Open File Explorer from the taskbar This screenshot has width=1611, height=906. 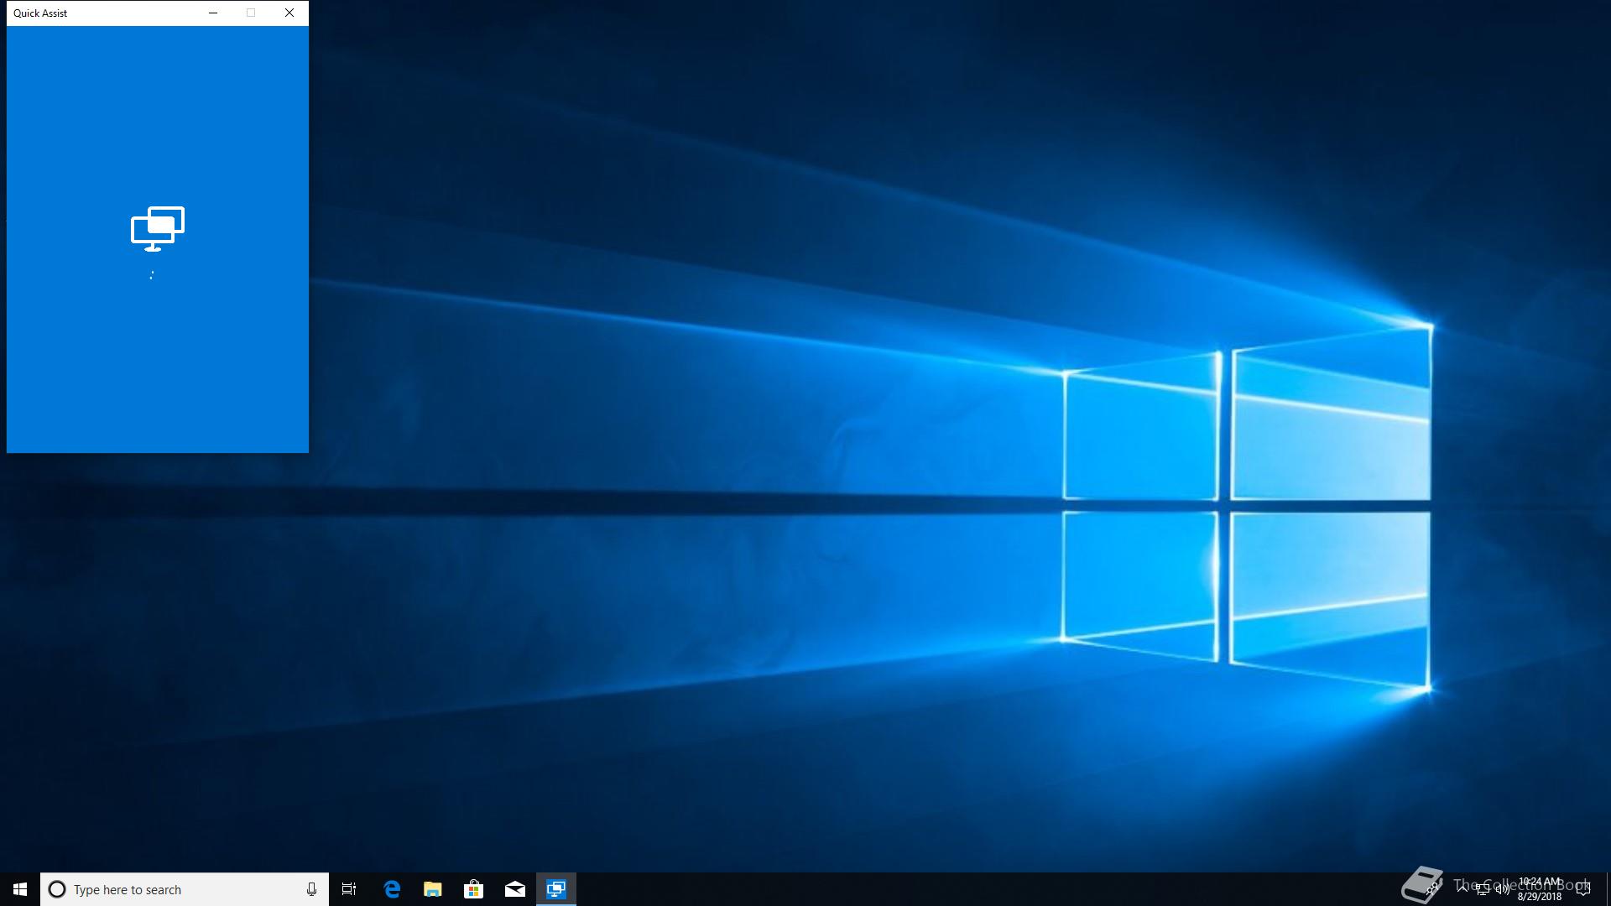point(433,889)
